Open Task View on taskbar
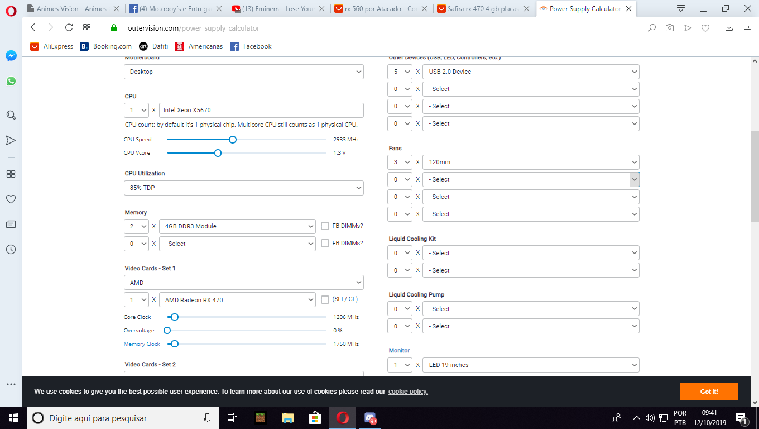 233,418
